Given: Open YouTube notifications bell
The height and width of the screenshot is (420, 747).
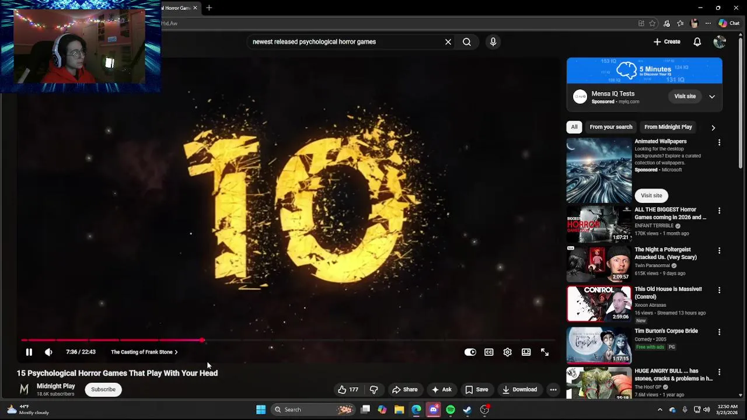Looking at the screenshot, I should pyautogui.click(x=697, y=42).
